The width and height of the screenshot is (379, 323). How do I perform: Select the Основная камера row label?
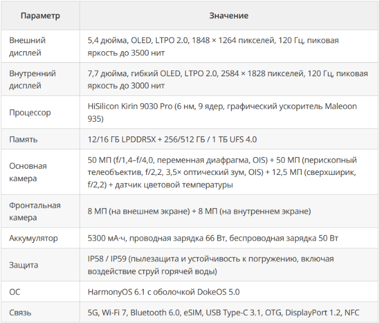[28, 172]
